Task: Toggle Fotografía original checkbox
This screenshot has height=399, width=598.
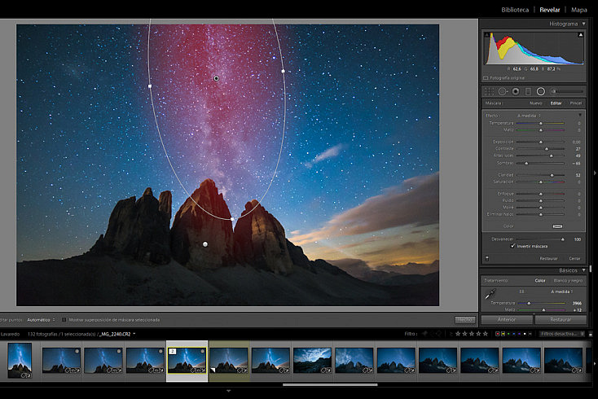Action: [486, 78]
